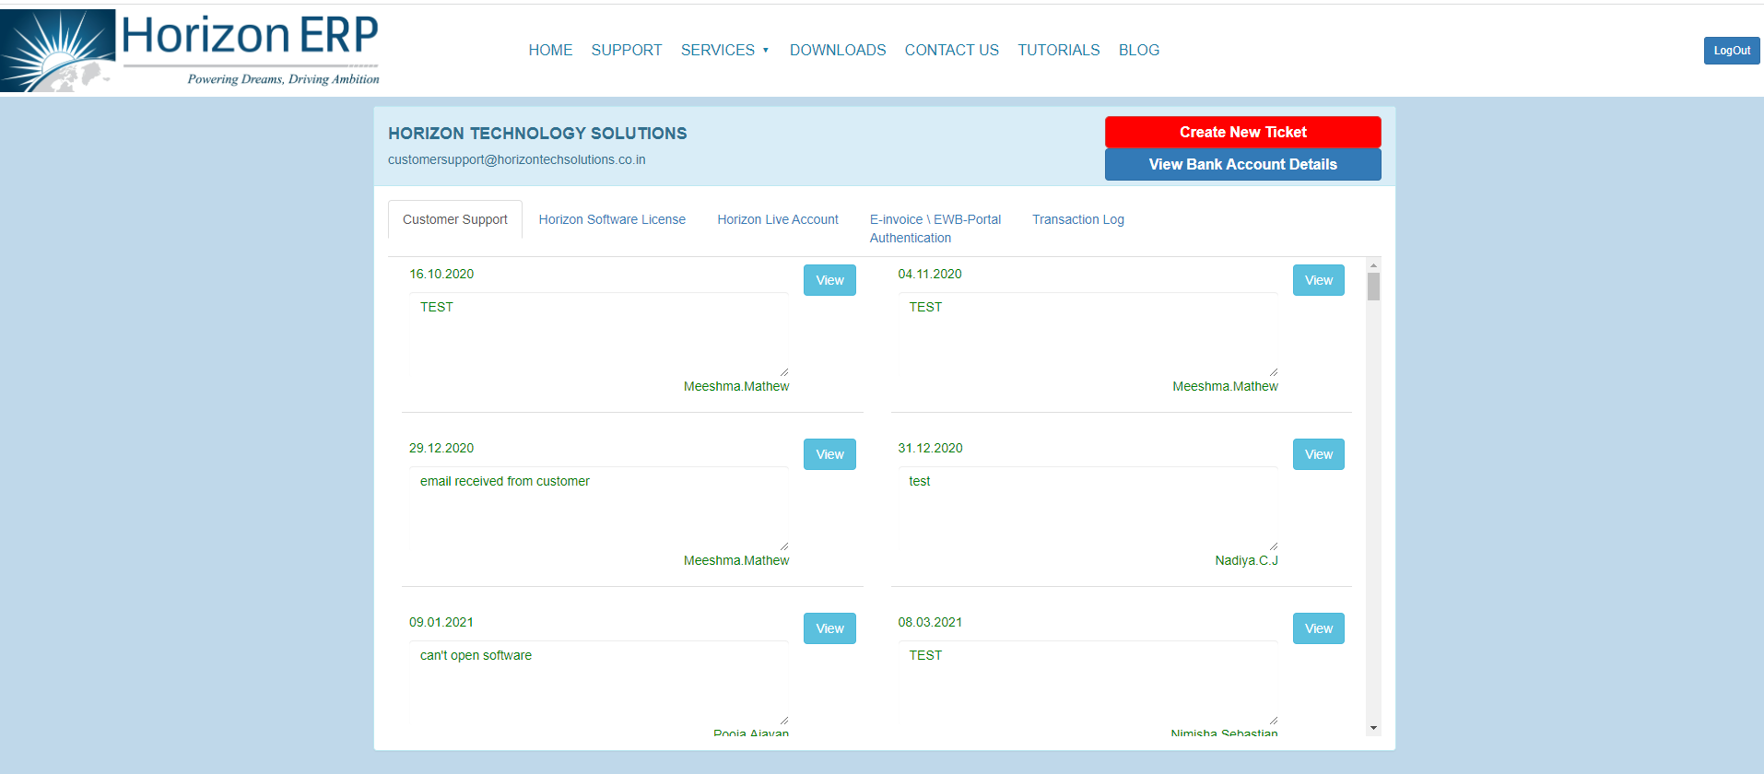View the 31.12.2020 ticket
The width and height of the screenshot is (1764, 774).
point(1318,454)
